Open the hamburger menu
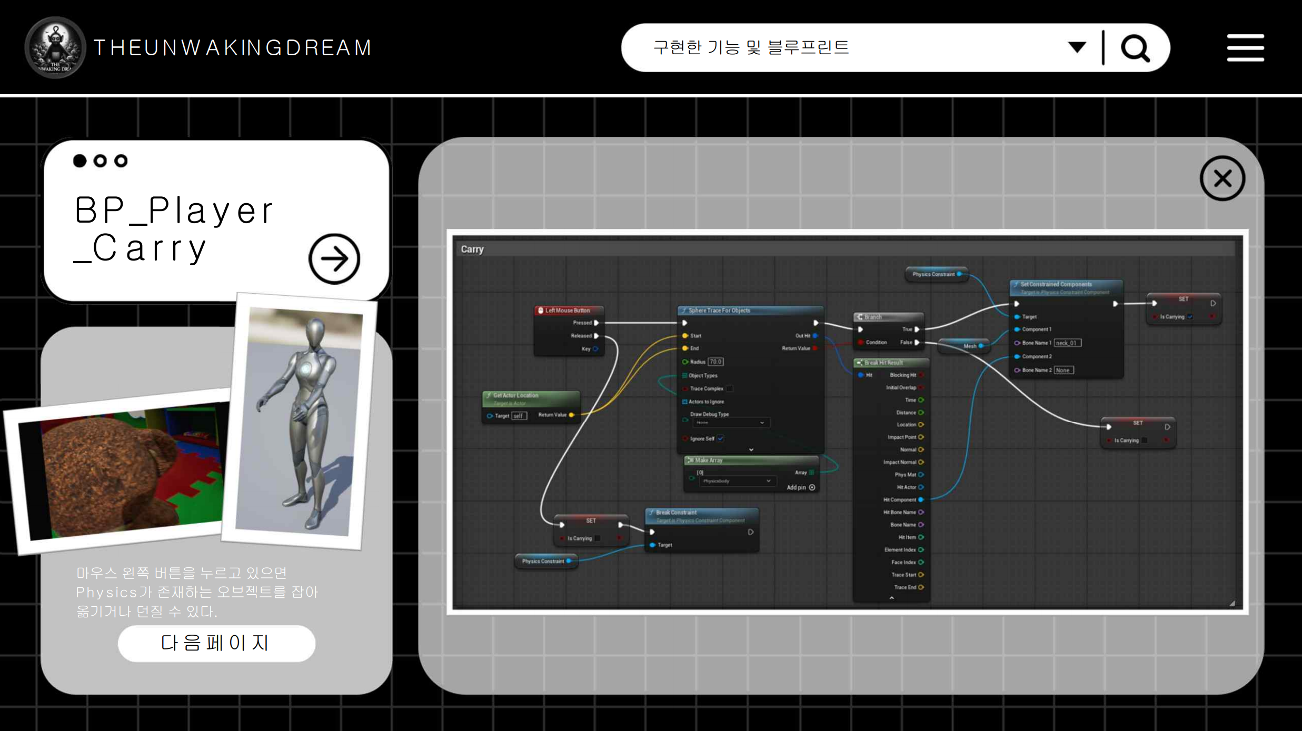Image resolution: width=1302 pixels, height=731 pixels. click(x=1245, y=48)
